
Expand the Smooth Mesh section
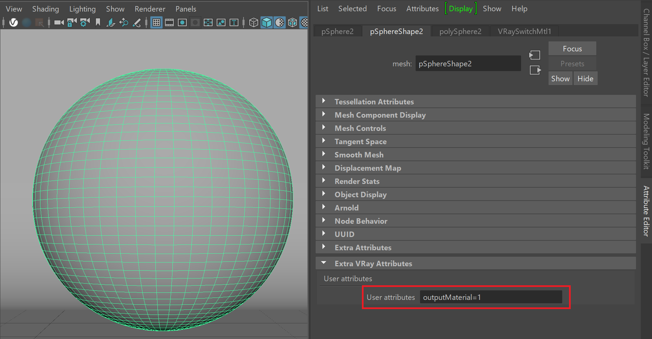pos(476,155)
